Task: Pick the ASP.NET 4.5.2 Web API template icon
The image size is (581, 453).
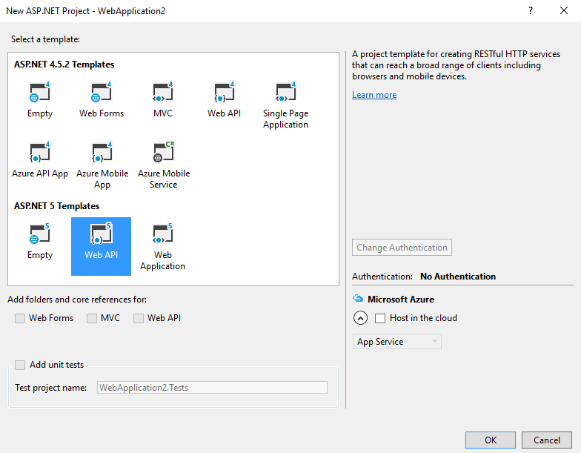Action: click(x=224, y=92)
